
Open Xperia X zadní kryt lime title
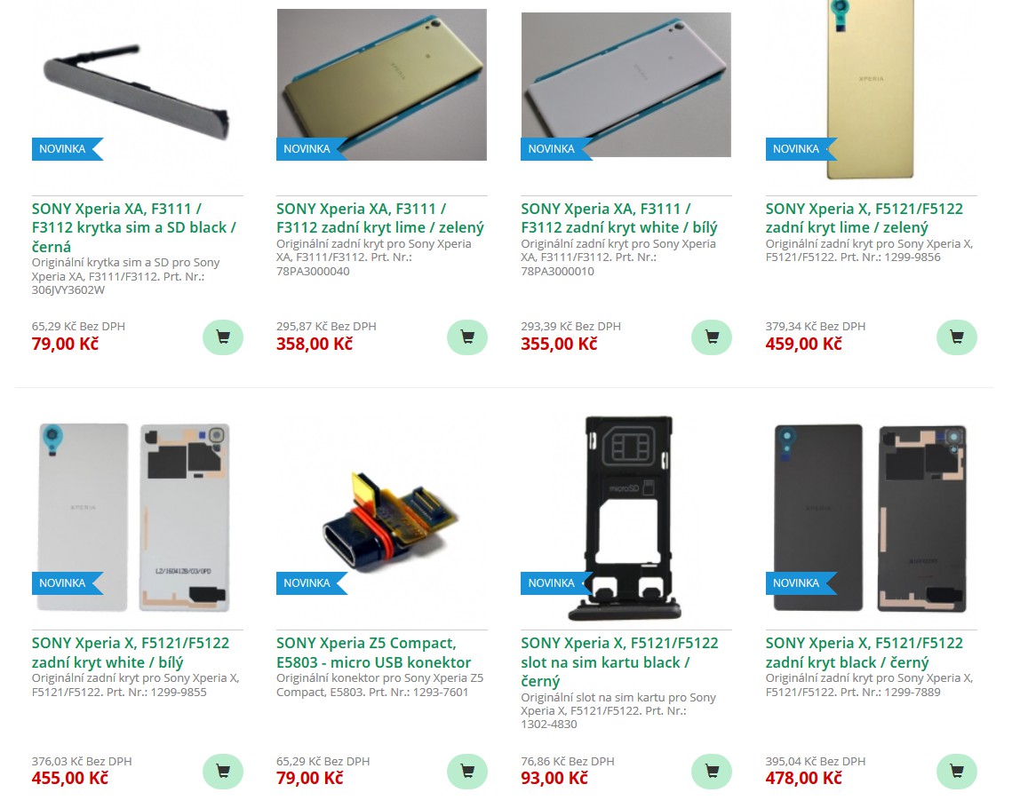tap(865, 218)
